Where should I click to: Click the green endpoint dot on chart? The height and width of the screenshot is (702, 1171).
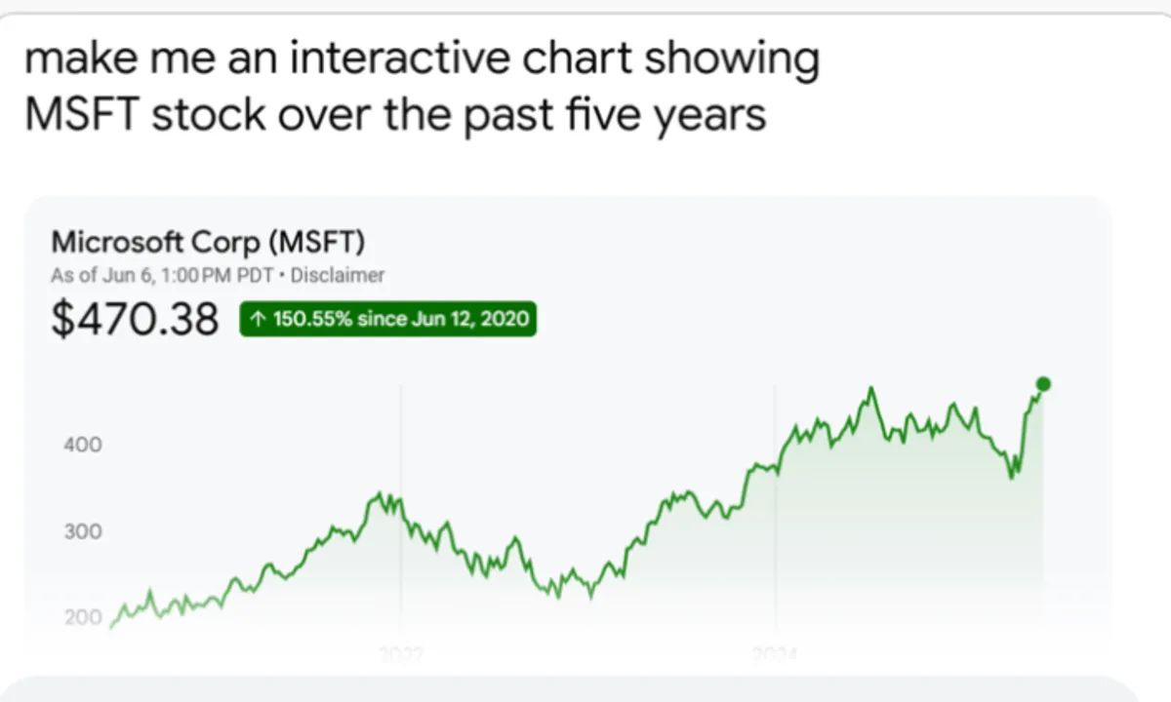tap(1043, 384)
